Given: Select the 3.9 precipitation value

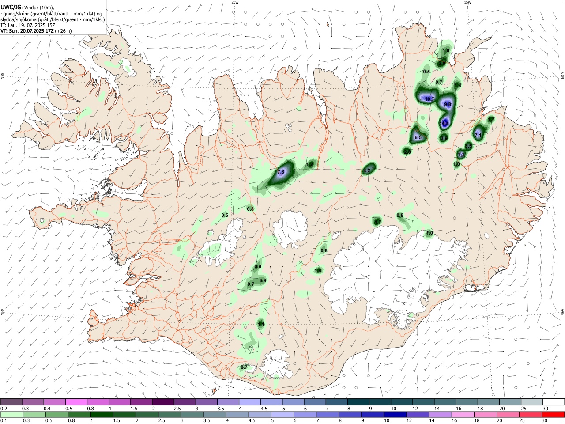Looking at the screenshot, I should tap(444, 138).
